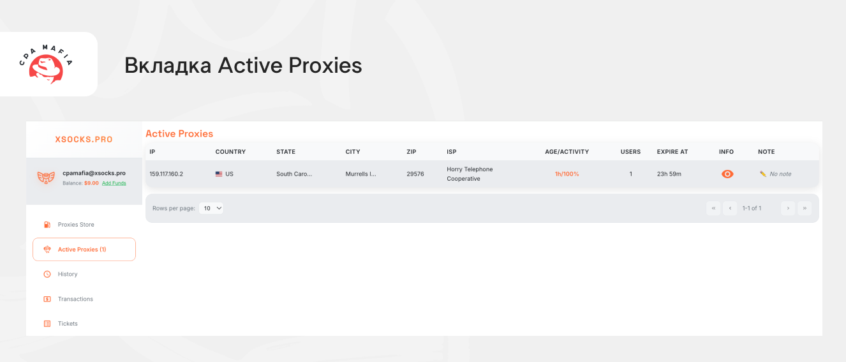Click the pencil edit note icon
This screenshot has height=362, width=846.
(762, 174)
